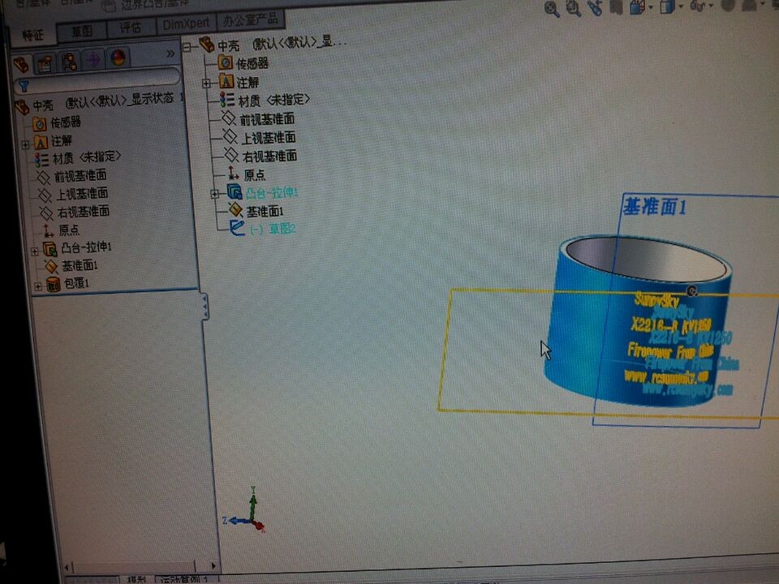Click the 凸台-拉伸1 feature icon in left tree
This screenshot has width=779, height=584.
49,249
